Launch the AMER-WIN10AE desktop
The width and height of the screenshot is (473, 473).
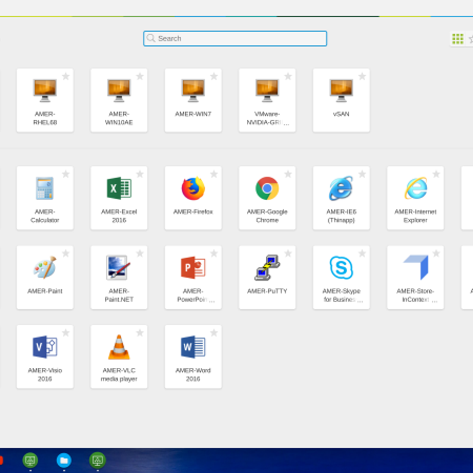click(119, 90)
